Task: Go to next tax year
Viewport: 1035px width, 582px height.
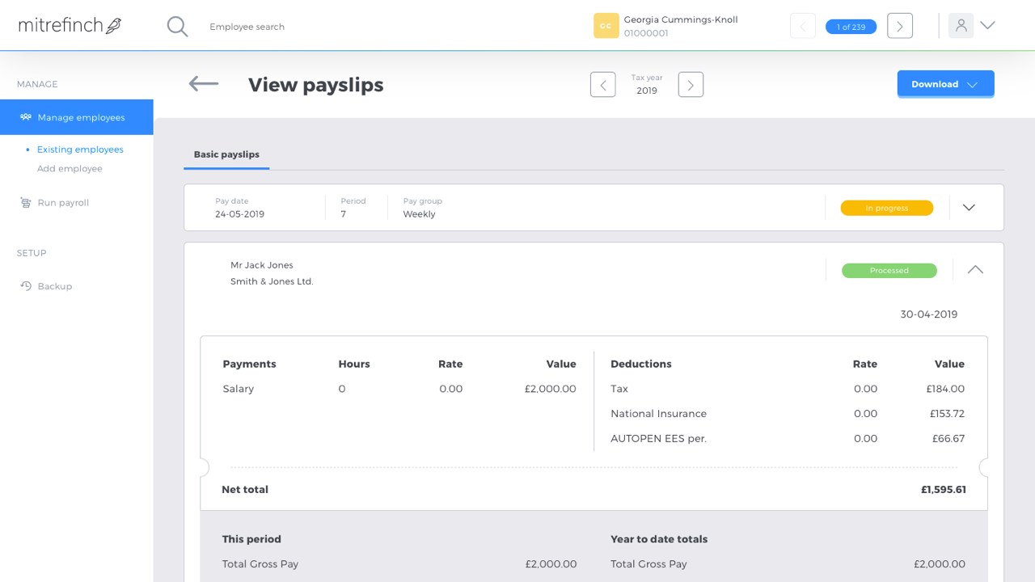Action: 691,84
